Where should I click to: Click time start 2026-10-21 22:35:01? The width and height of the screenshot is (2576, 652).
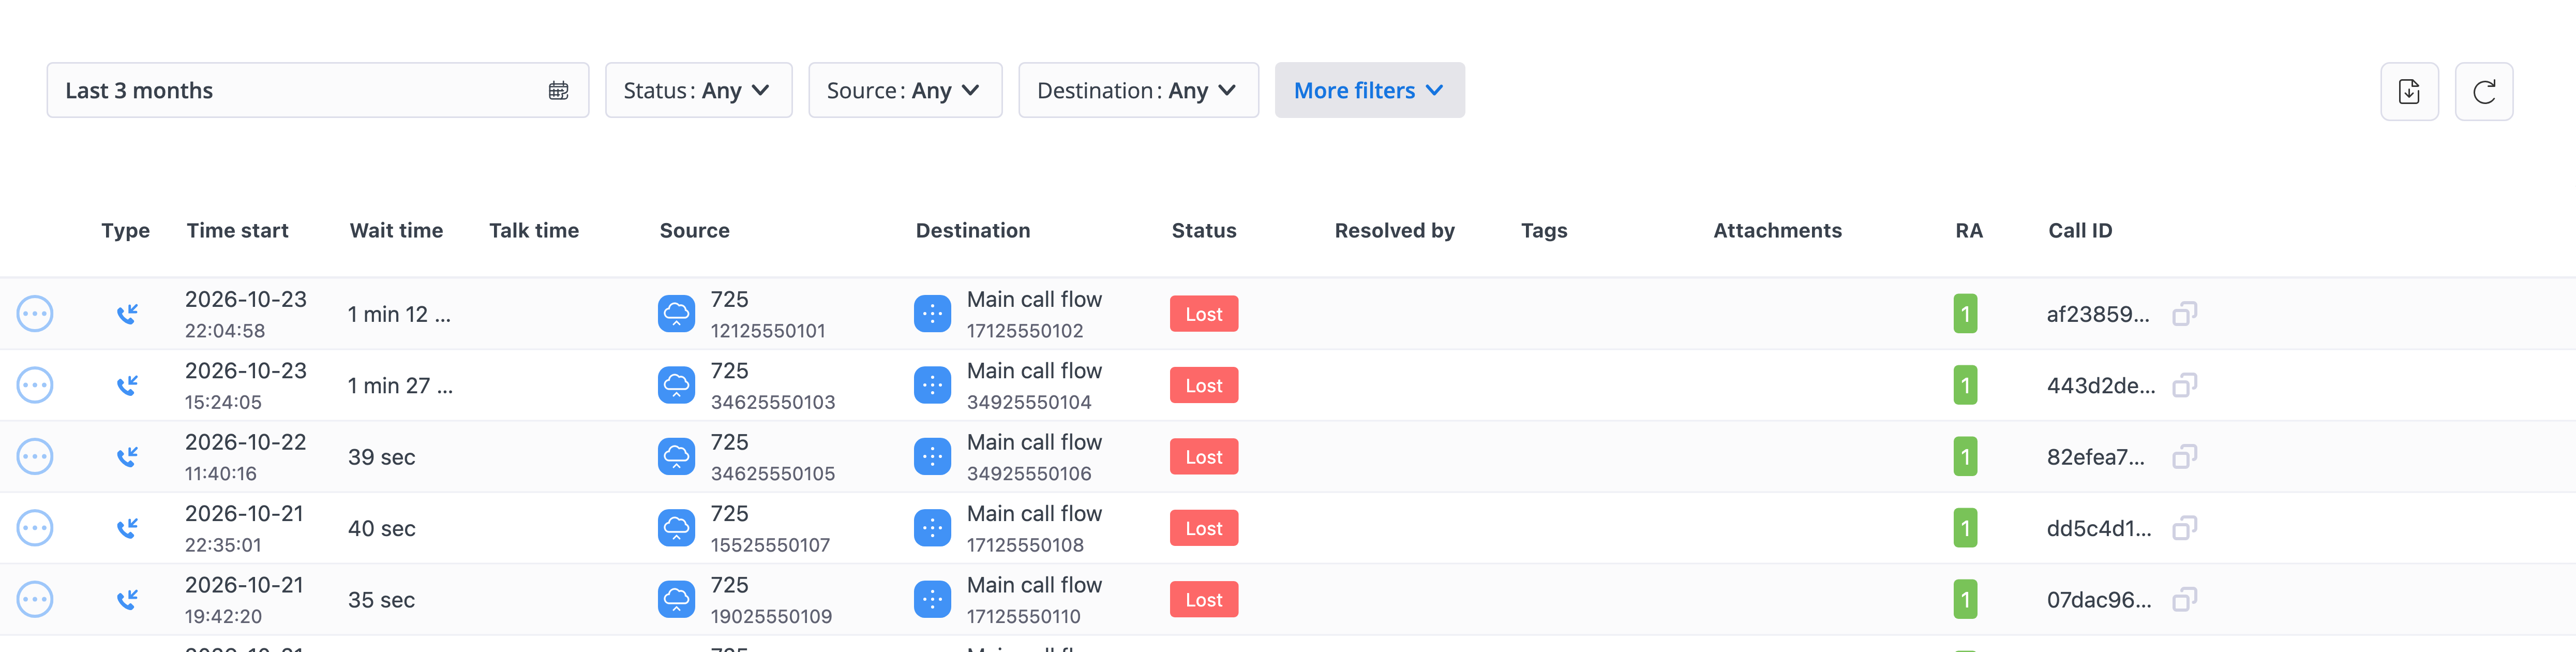coord(245,529)
